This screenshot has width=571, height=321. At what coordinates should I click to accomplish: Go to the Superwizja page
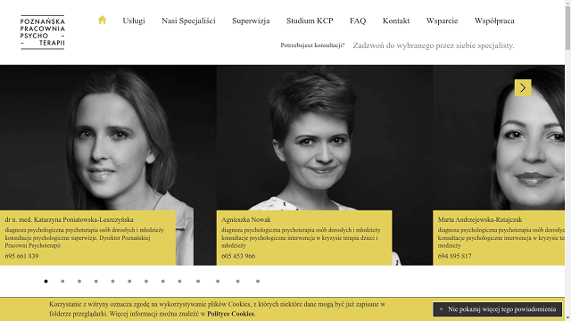(251, 21)
